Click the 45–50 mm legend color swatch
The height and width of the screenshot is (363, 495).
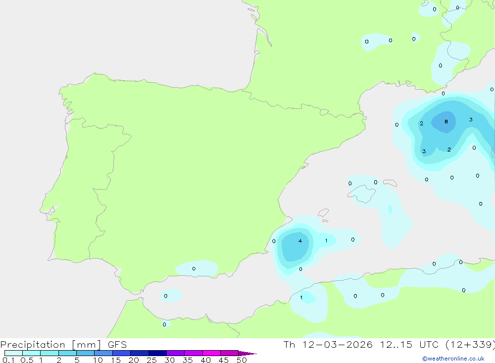coord(230,353)
